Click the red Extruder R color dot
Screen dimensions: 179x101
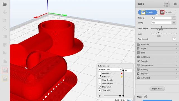[x=122, y=74]
